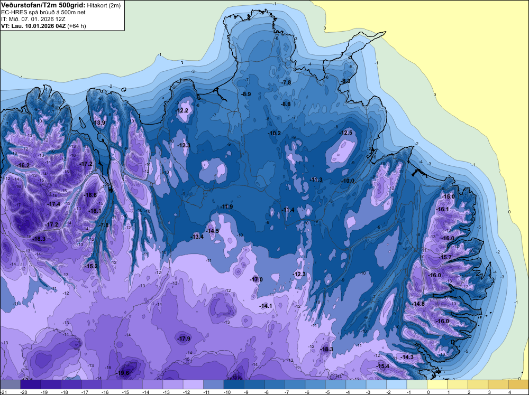Click the map title 'Veðurstofan/T2m 500grid:'

pyautogui.click(x=43, y=5)
